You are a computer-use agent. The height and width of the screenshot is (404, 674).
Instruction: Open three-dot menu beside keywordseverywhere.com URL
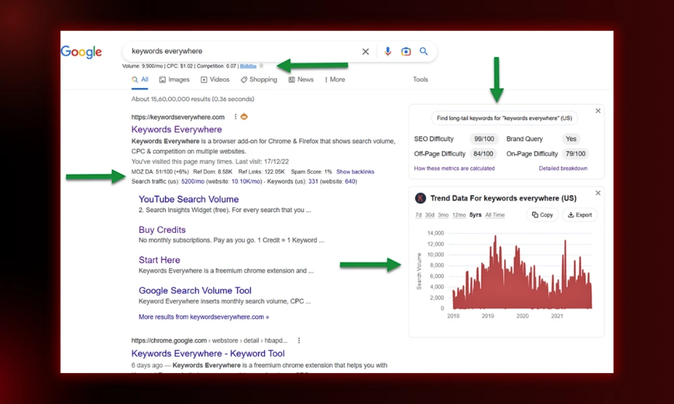tap(235, 116)
